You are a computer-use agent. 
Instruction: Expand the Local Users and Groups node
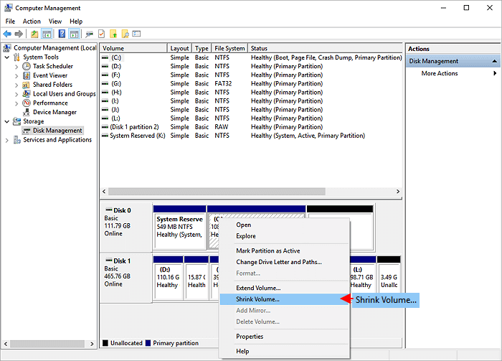(x=17, y=94)
